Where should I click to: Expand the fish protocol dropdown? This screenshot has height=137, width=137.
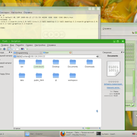19,57
